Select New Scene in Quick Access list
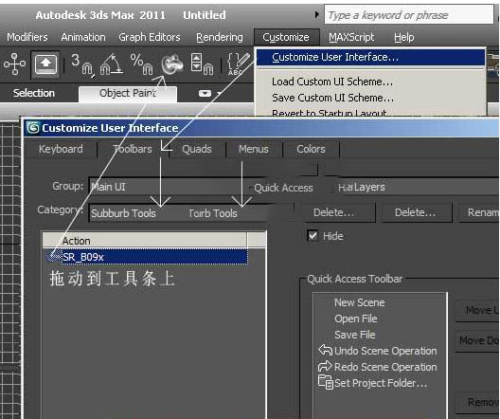 pos(360,302)
